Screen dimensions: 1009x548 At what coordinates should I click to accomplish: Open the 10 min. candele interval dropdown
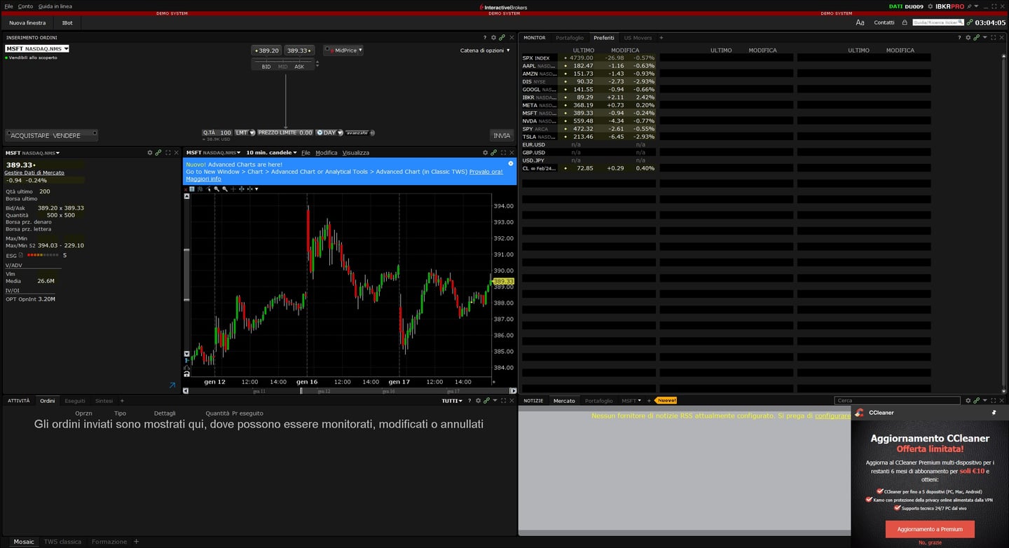271,153
